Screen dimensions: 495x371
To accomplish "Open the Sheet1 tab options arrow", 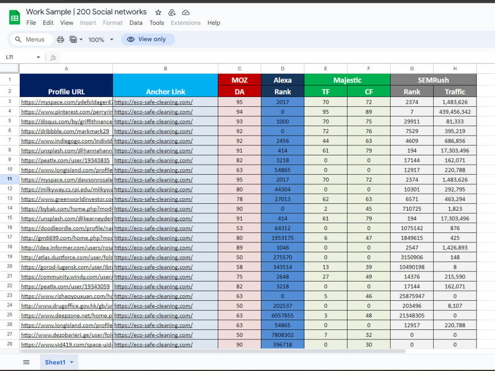I will [72, 362].
